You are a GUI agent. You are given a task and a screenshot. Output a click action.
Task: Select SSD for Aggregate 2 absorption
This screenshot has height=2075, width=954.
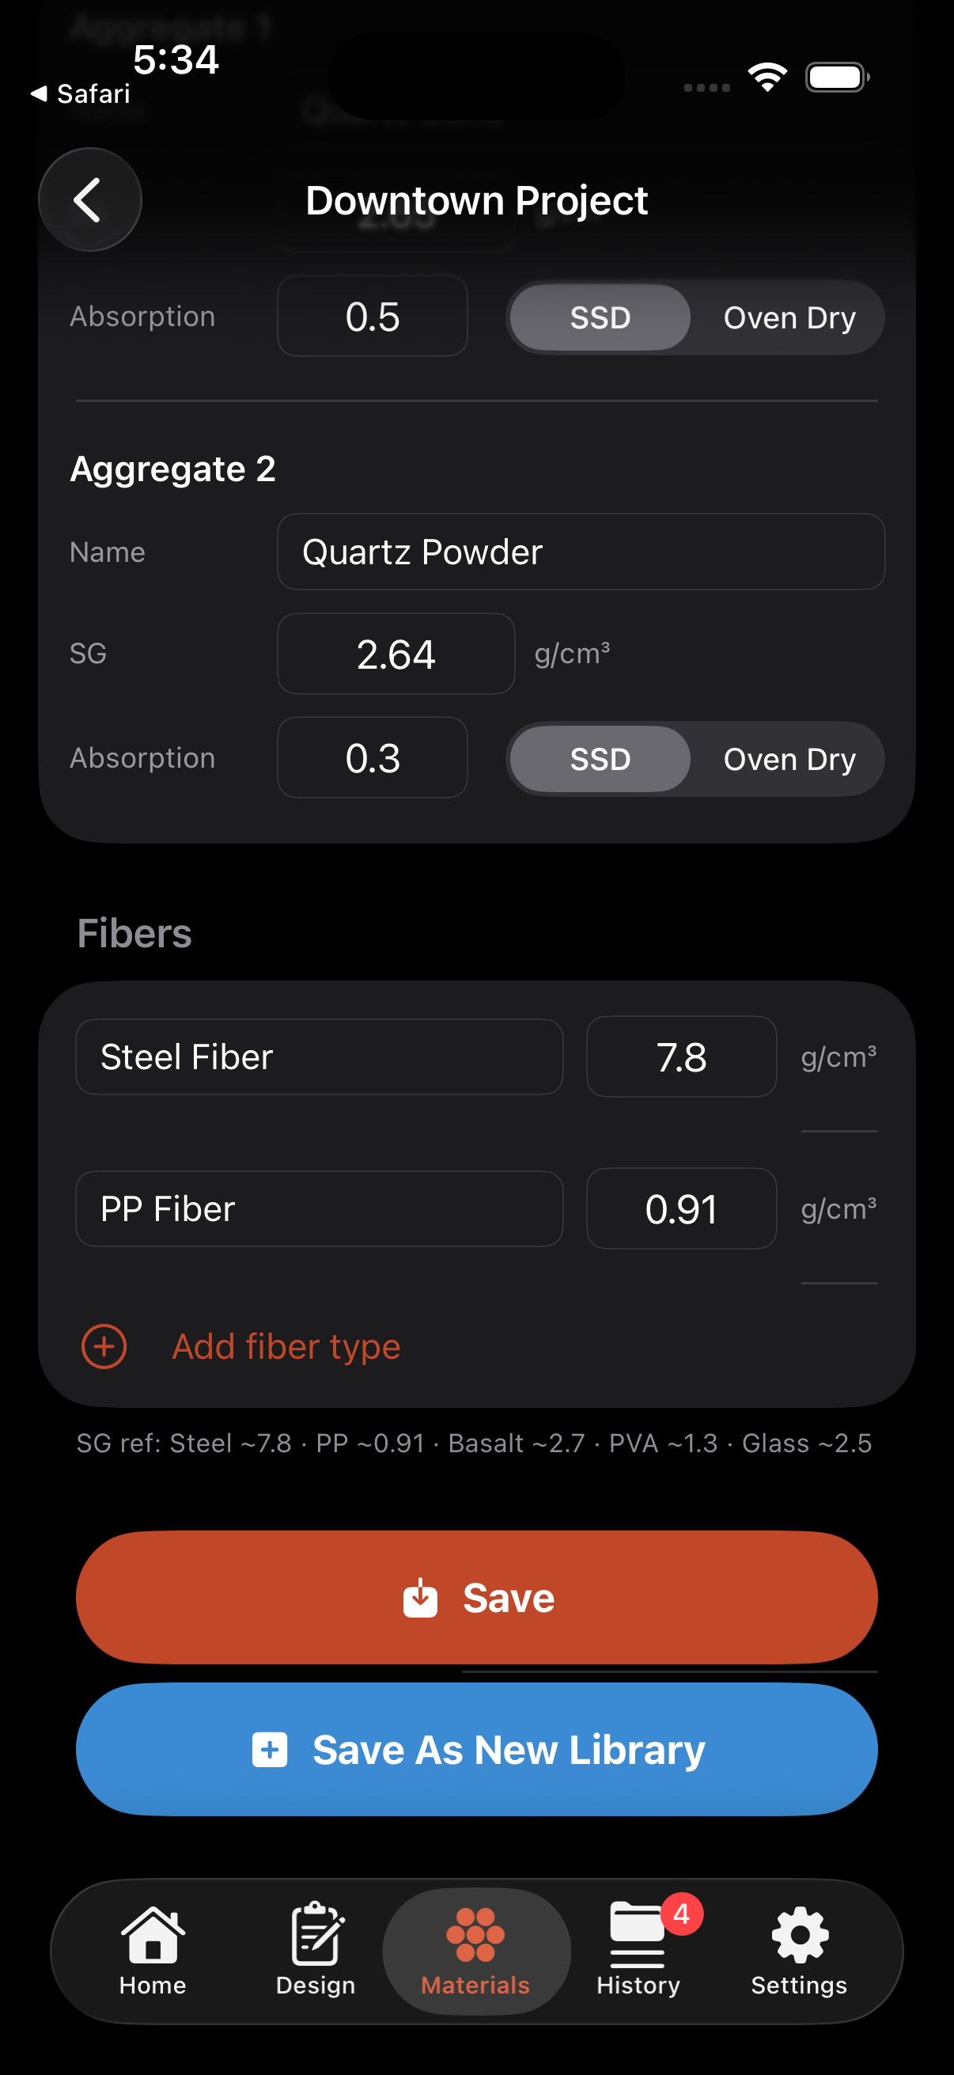click(600, 759)
